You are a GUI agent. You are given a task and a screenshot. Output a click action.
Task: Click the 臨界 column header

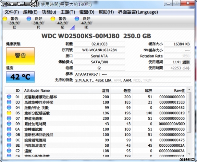(143, 90)
